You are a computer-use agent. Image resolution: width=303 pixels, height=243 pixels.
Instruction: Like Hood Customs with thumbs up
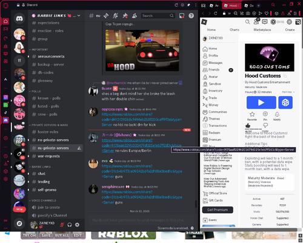coord(248,126)
